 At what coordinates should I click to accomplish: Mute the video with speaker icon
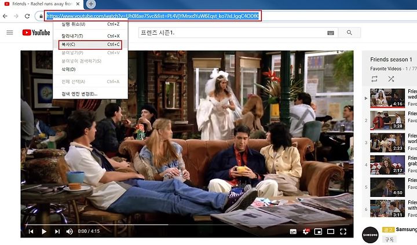tap(69, 232)
